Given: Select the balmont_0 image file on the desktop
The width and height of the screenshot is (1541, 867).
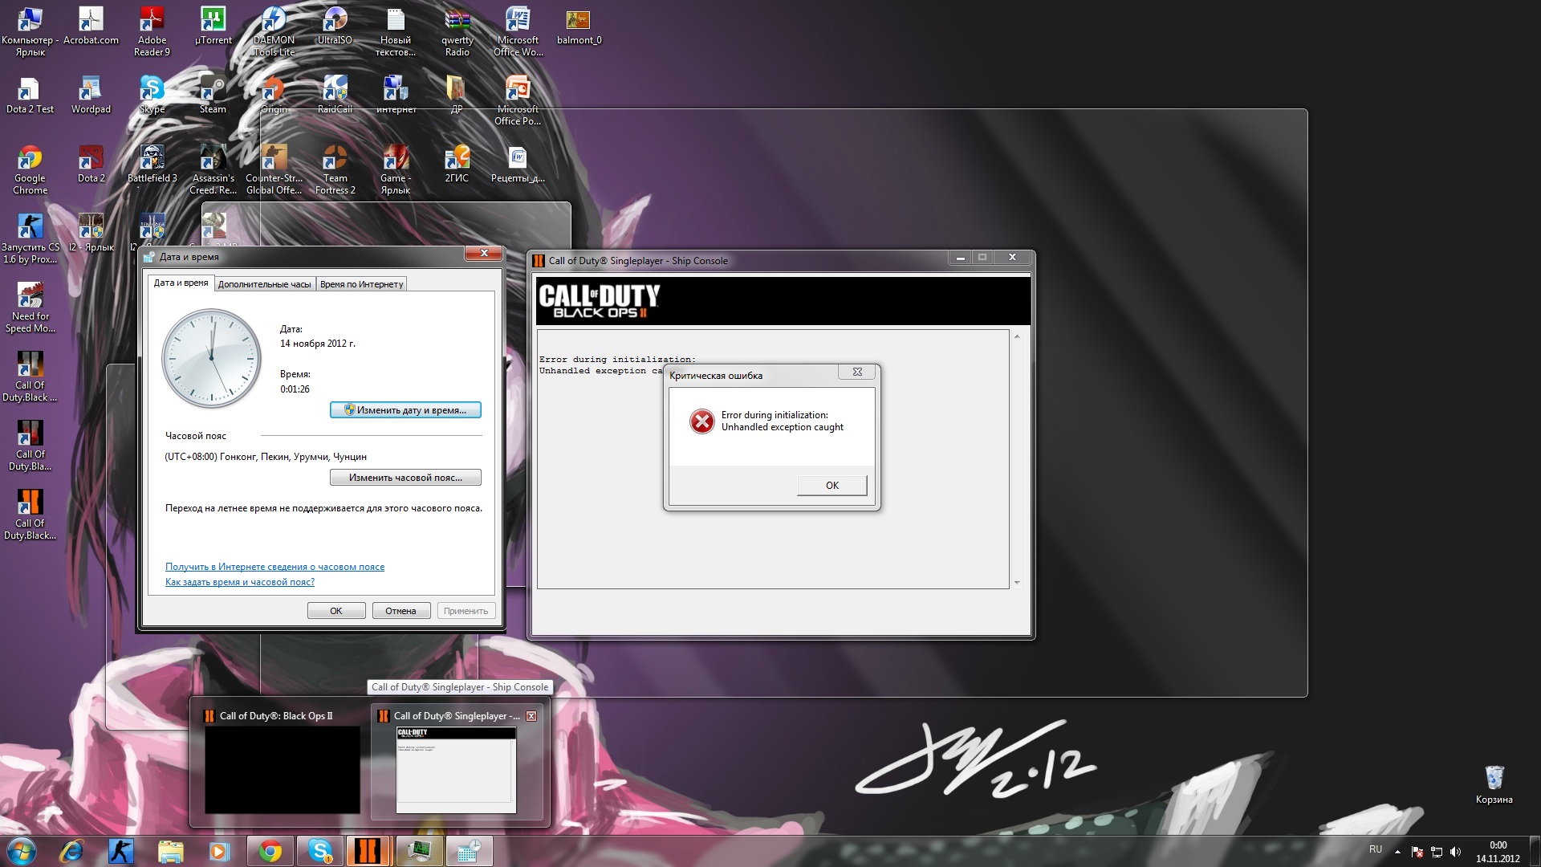Looking at the screenshot, I should click(x=579, y=26).
